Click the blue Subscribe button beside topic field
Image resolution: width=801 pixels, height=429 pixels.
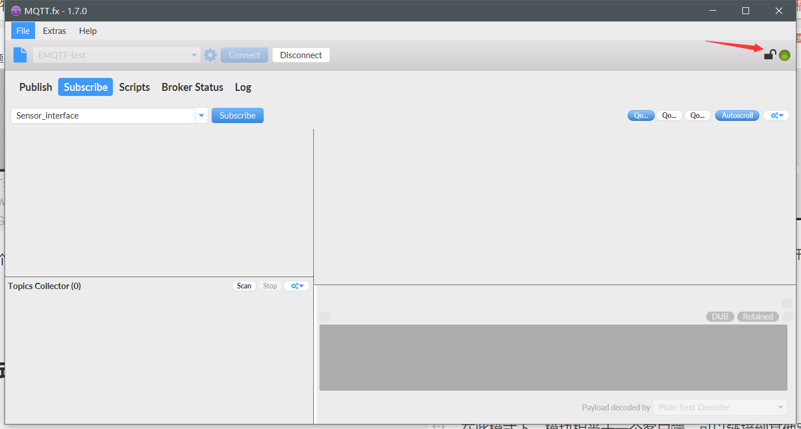pos(238,115)
